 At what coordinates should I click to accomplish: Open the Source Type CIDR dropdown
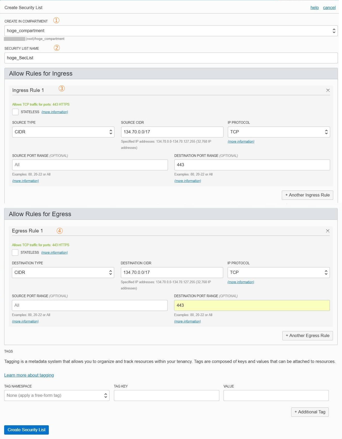click(x=63, y=132)
